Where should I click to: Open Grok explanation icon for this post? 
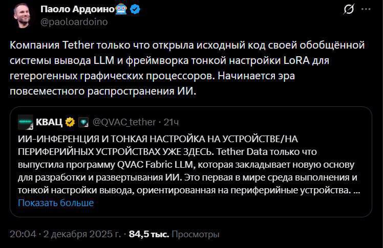349,10
